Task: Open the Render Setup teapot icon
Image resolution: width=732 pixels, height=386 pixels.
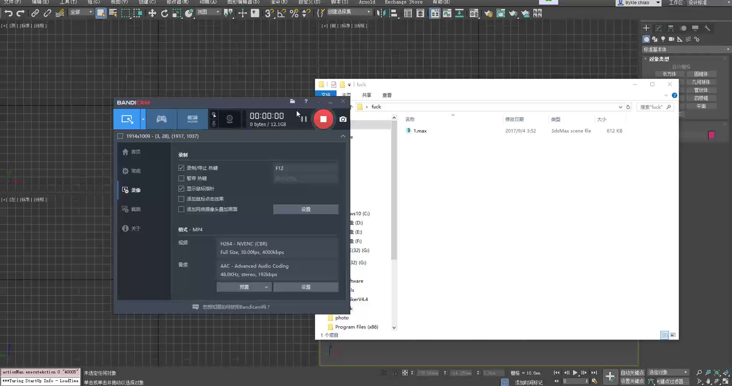Action: click(489, 13)
